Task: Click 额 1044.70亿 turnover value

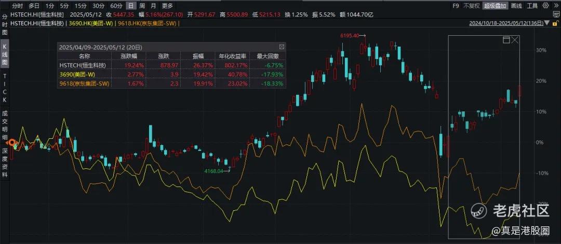Action: pyautogui.click(x=356, y=15)
